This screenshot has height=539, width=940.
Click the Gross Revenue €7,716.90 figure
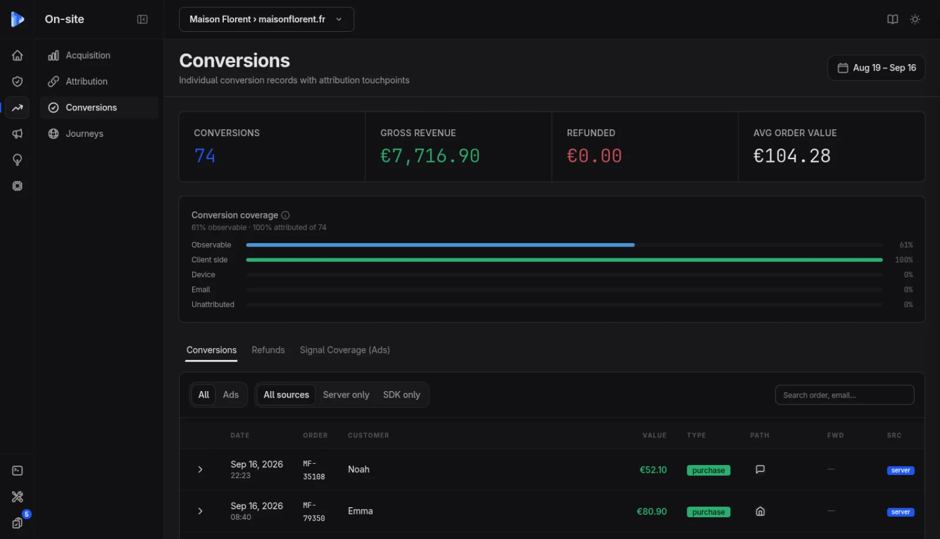[430, 156]
